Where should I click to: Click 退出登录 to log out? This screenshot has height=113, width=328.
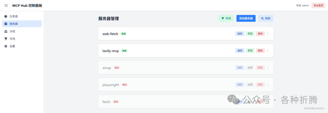pos(318,6)
